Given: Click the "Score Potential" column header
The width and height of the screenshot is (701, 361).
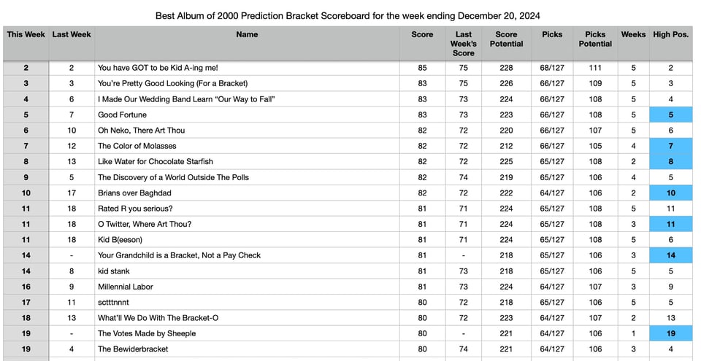Looking at the screenshot, I should coord(506,39).
